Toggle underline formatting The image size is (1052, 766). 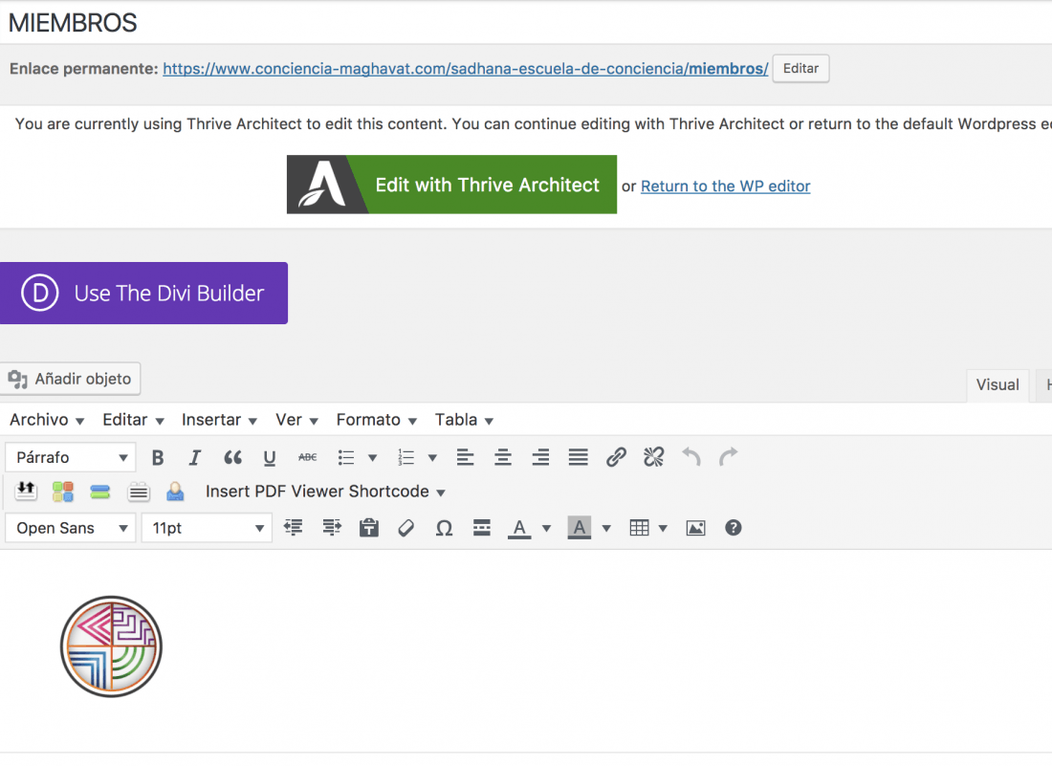(270, 457)
